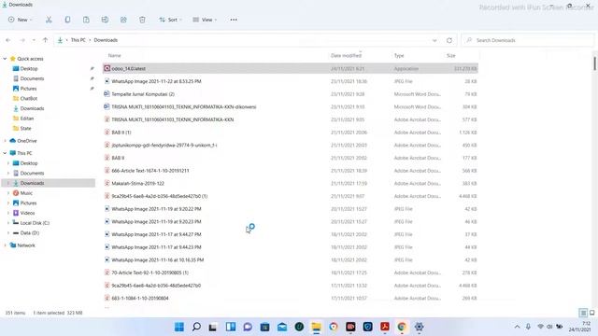This screenshot has height=336, width=598.
Task: Select the odoo_14.0.latest application file
Action: click(291, 68)
